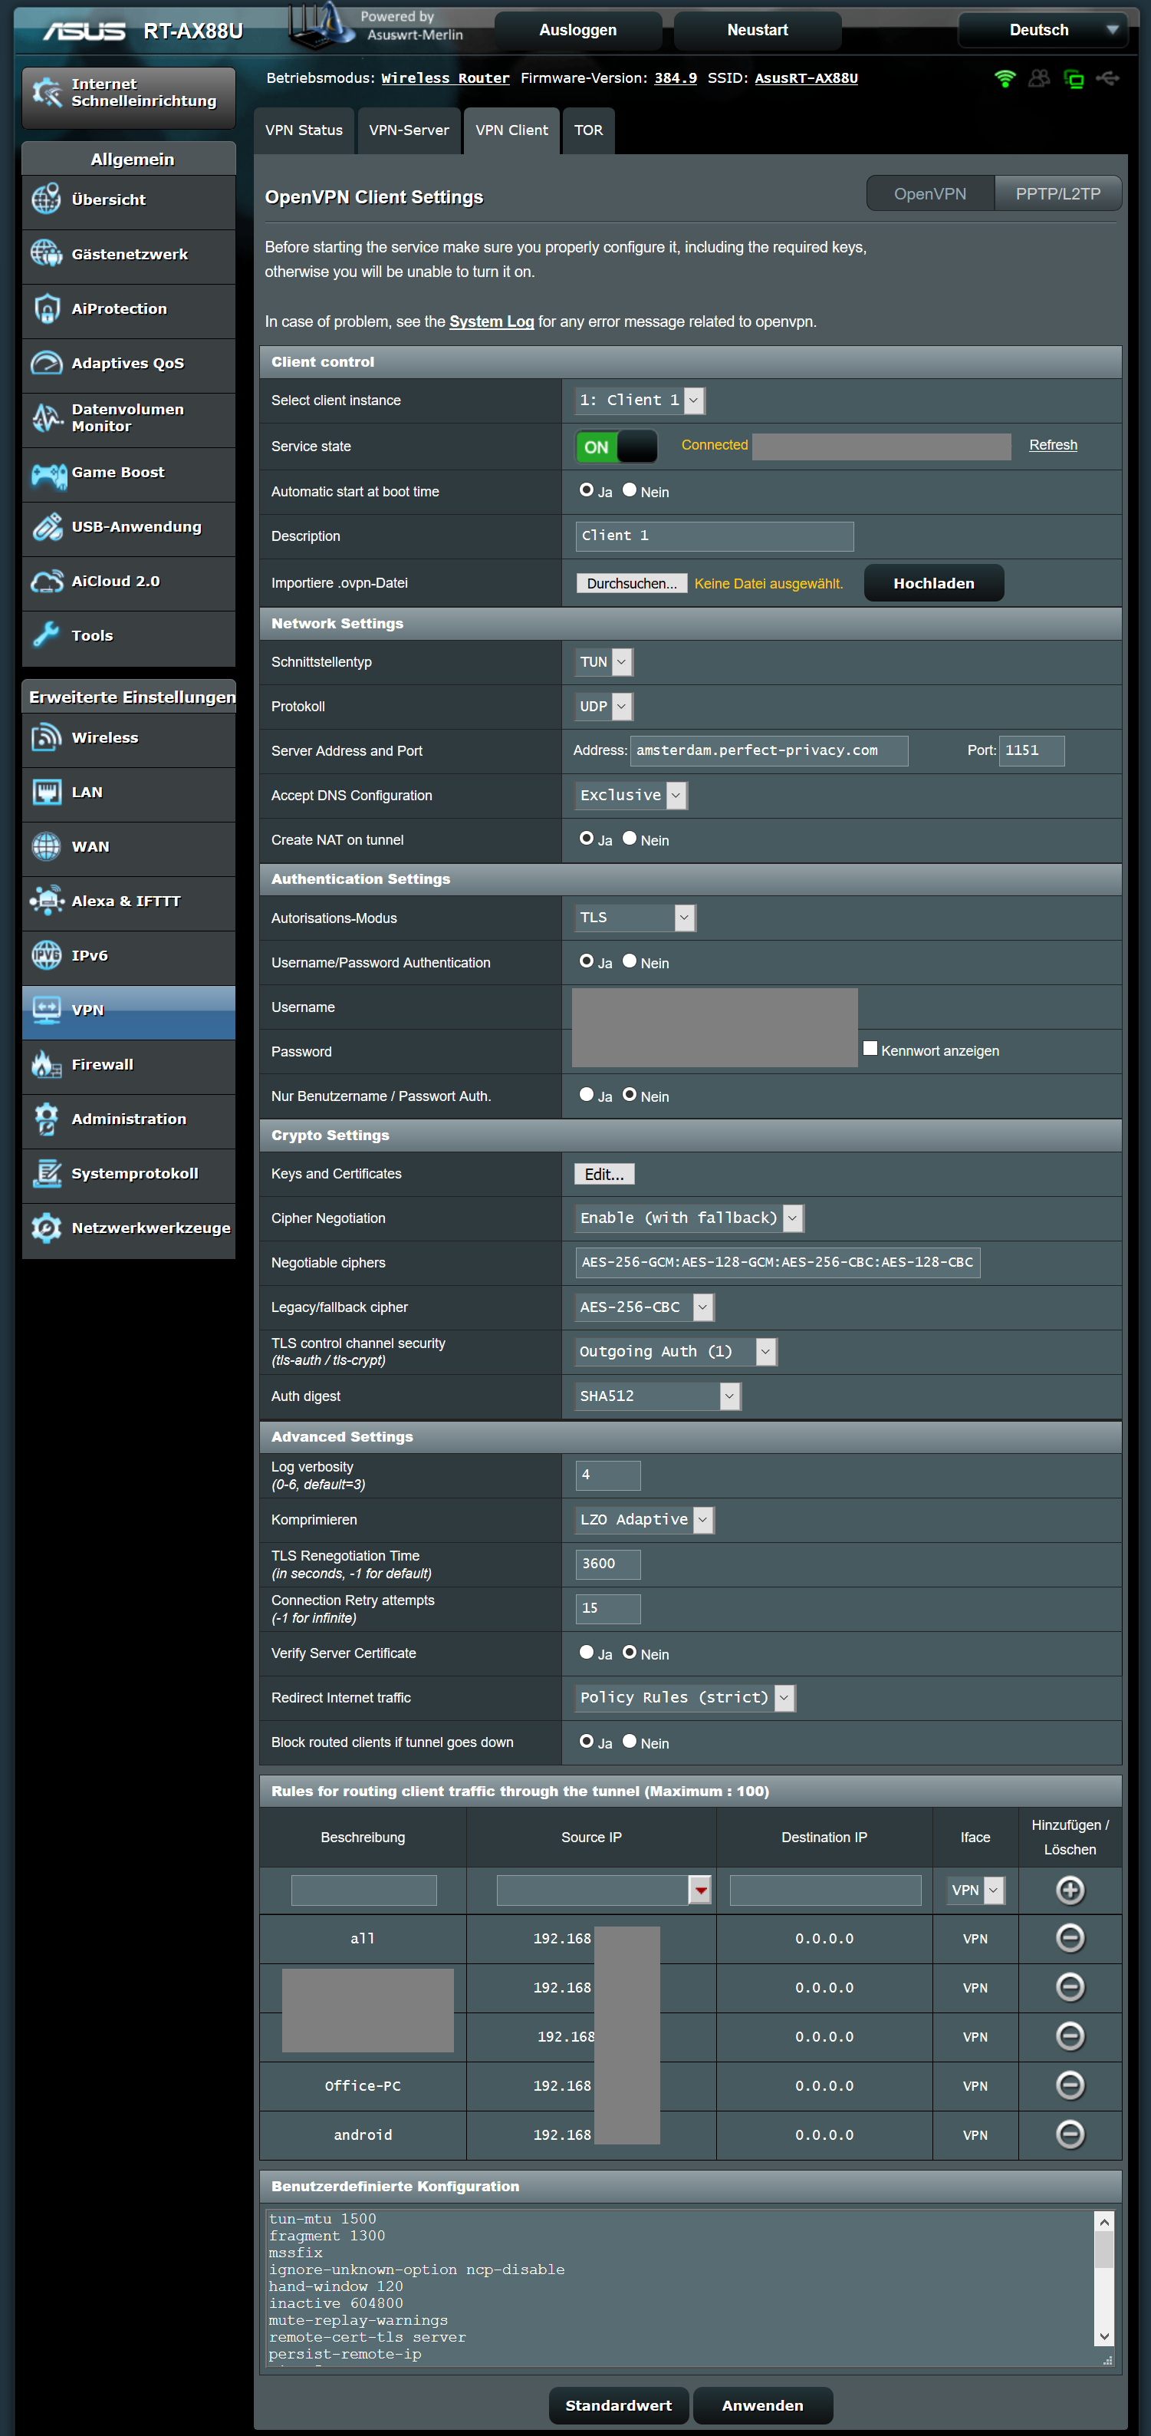Click Edit... for Keys and Certificates
This screenshot has width=1151, height=2436.
pyautogui.click(x=603, y=1174)
